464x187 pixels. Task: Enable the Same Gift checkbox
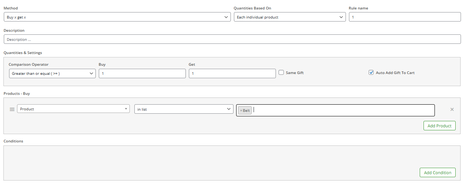pos(281,73)
